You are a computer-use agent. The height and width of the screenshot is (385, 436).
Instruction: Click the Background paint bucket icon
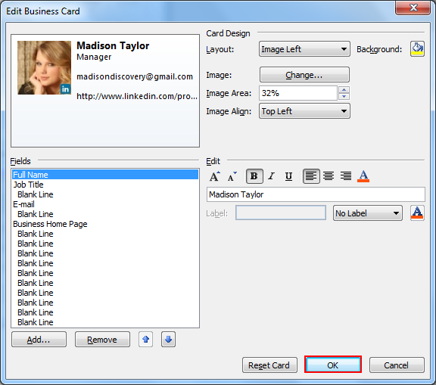417,49
